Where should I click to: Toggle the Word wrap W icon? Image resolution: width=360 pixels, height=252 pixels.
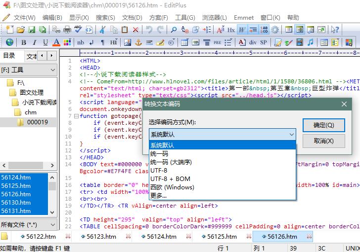(x=242, y=30)
